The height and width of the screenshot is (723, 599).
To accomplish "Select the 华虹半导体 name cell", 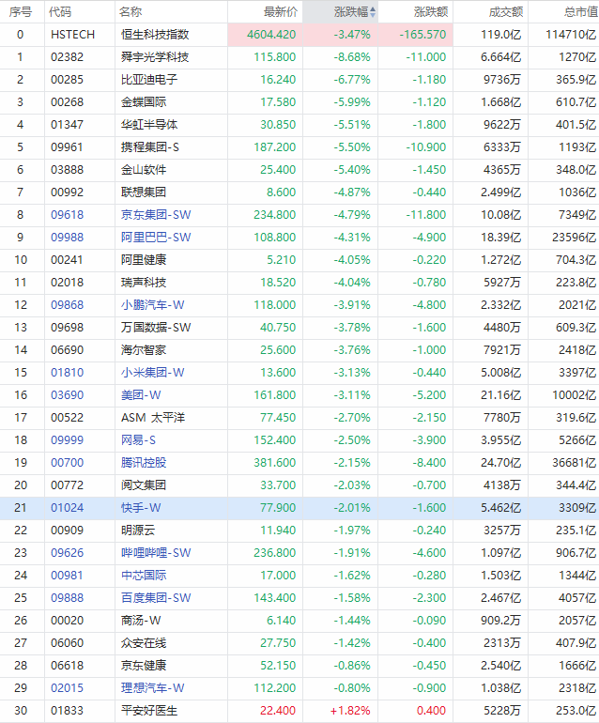I will tap(171, 125).
